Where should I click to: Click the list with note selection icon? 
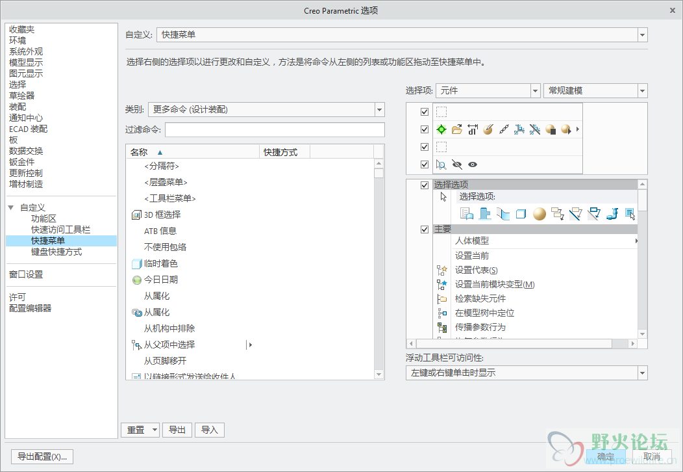pyautogui.click(x=467, y=214)
